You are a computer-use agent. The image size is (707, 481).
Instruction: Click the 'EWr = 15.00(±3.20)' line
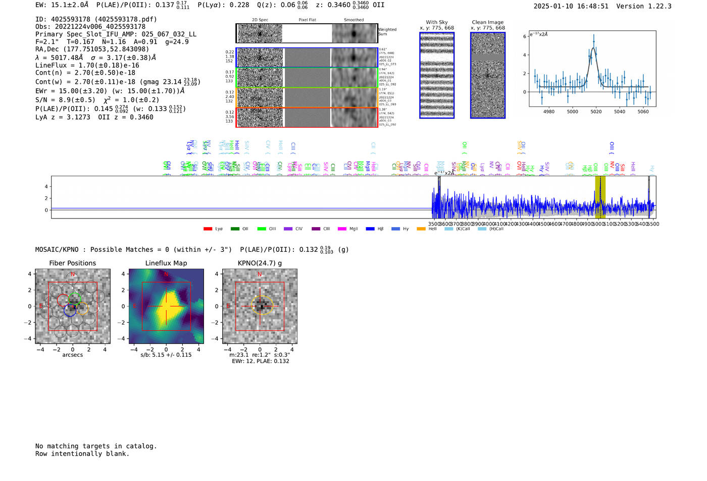[110, 91]
